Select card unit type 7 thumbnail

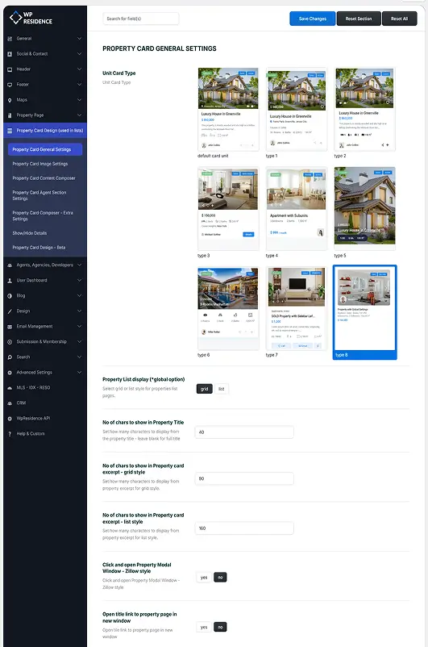point(297,308)
